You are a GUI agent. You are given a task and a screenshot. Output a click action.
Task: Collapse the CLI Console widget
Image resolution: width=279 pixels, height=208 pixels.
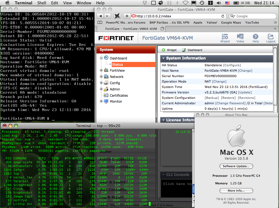tap(163, 175)
